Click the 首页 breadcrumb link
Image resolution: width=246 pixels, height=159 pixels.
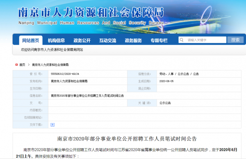(x=22, y=65)
